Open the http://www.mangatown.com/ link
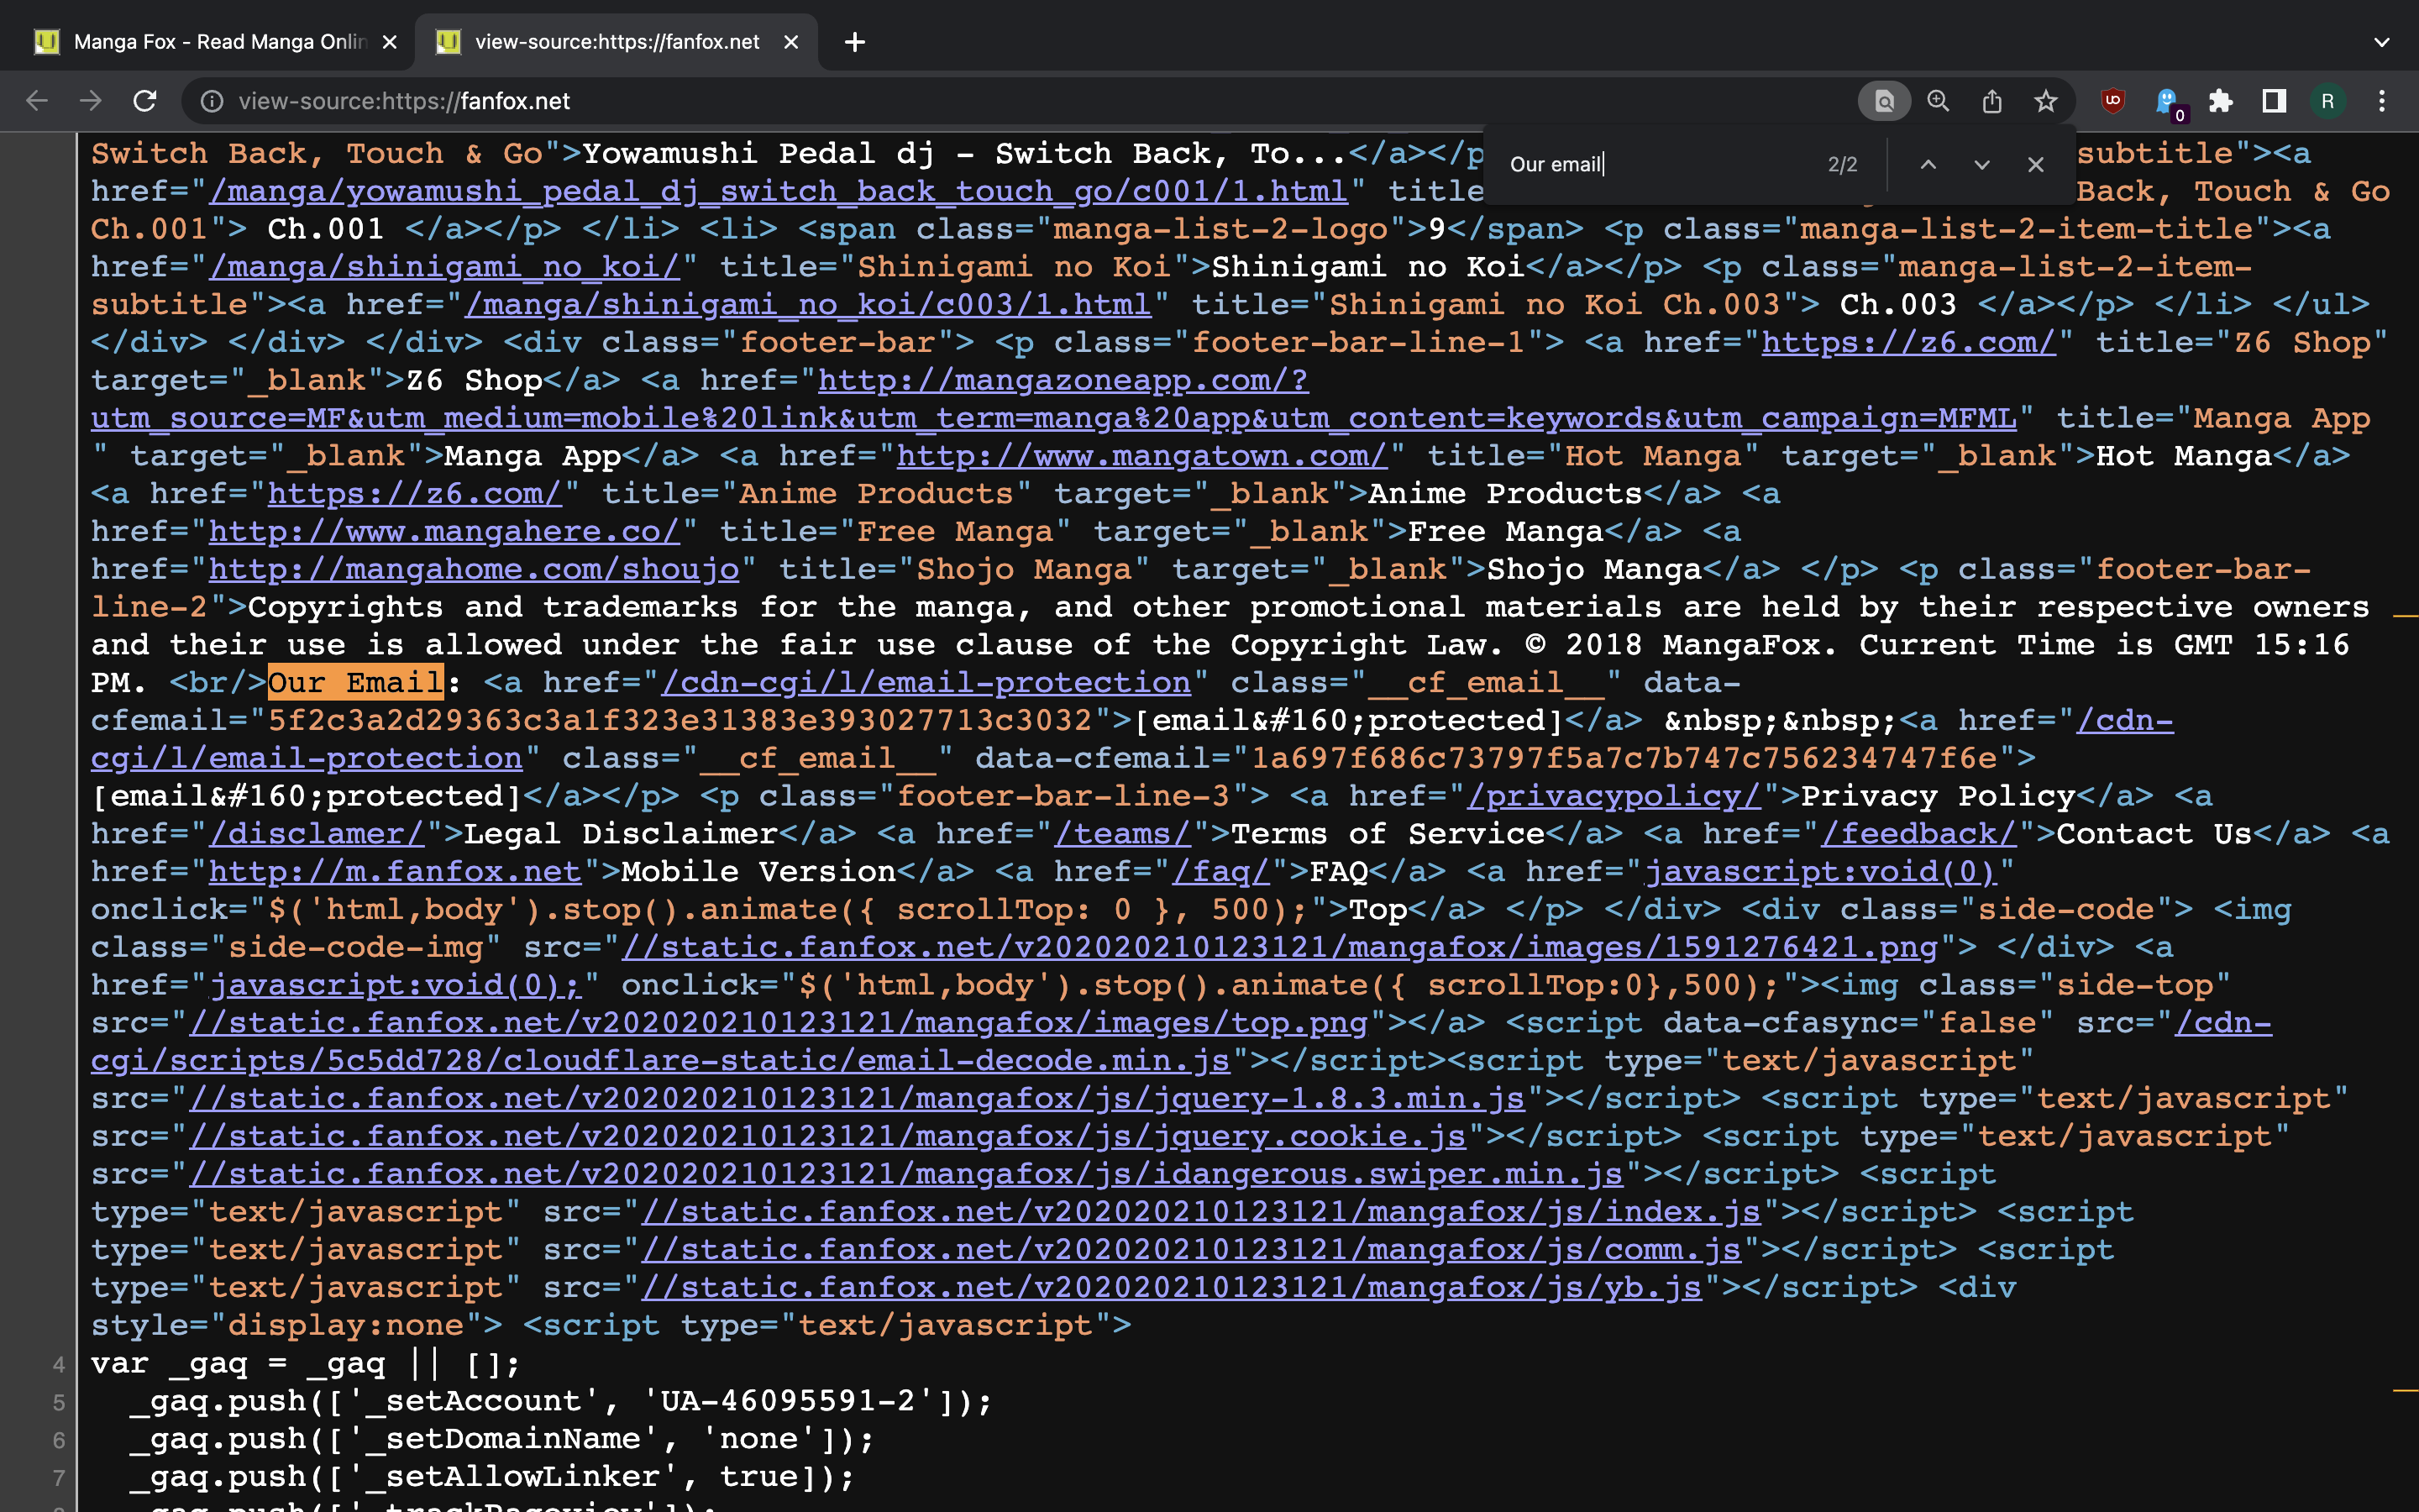Image resolution: width=2419 pixels, height=1512 pixels. [1141, 456]
